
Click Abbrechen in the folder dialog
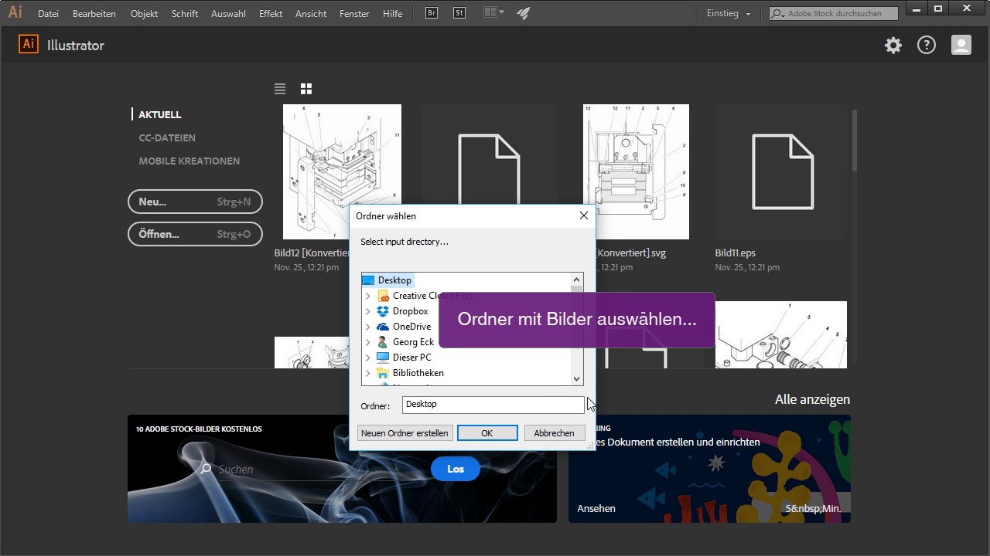(x=555, y=433)
